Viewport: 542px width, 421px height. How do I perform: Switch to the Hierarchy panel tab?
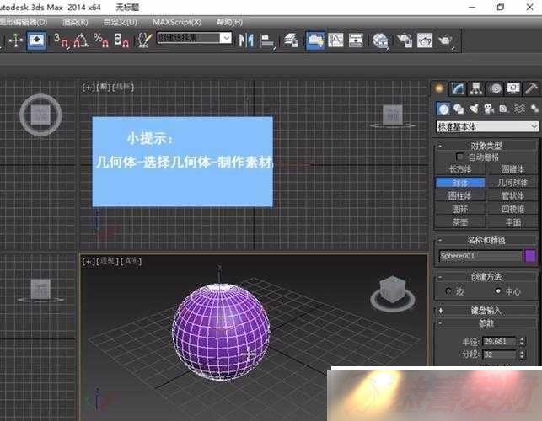pos(476,88)
